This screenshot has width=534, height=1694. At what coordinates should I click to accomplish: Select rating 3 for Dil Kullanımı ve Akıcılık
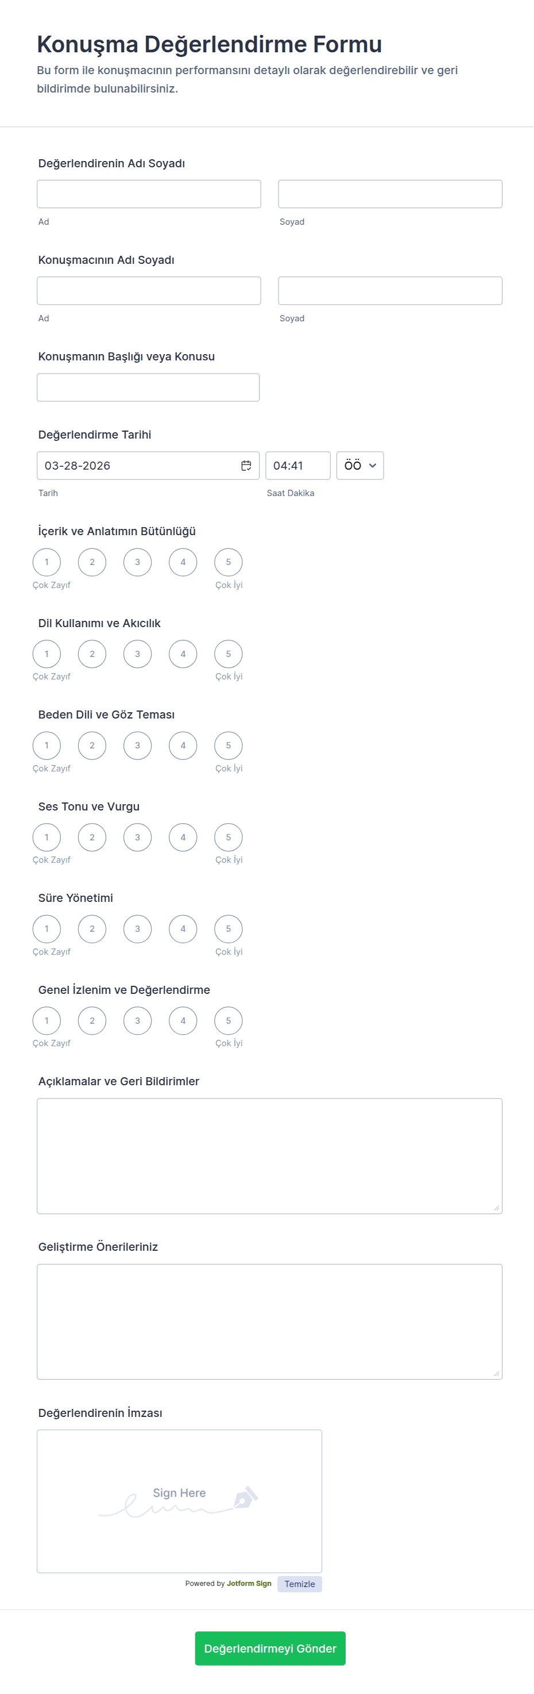(137, 654)
